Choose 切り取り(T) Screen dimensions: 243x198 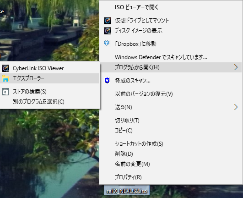(x=171, y=121)
